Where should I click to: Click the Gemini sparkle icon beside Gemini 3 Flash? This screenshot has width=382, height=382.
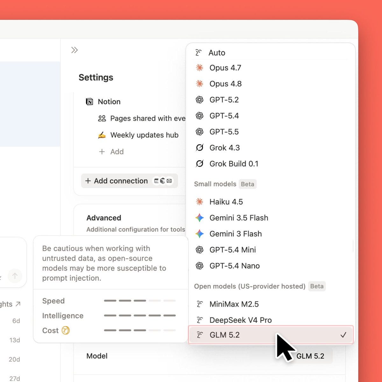pyautogui.click(x=200, y=234)
